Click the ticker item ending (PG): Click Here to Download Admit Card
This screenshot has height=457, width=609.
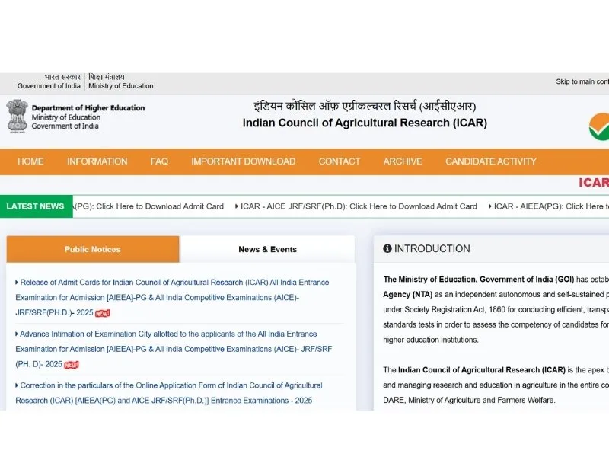coord(148,206)
